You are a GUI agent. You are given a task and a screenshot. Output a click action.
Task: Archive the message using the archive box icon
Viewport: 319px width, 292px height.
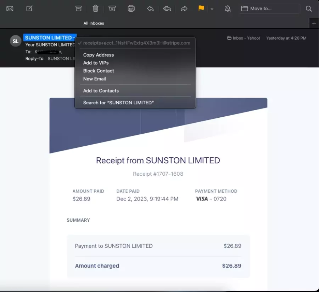tap(79, 8)
